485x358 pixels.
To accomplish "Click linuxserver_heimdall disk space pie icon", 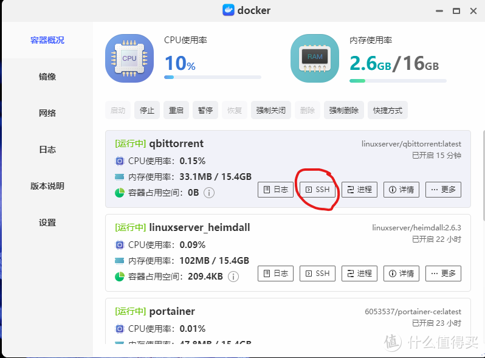I will pyautogui.click(x=119, y=277).
